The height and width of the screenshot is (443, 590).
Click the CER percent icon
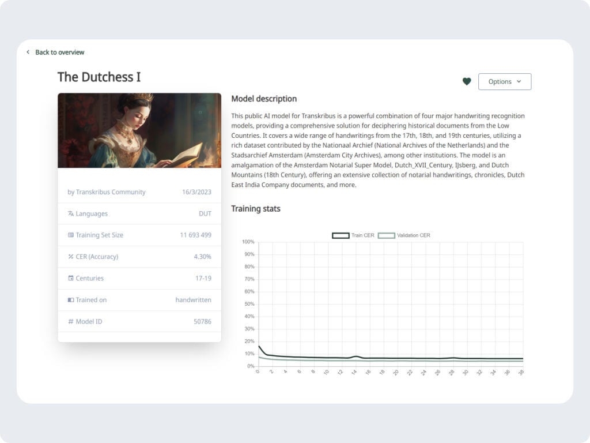click(x=71, y=257)
